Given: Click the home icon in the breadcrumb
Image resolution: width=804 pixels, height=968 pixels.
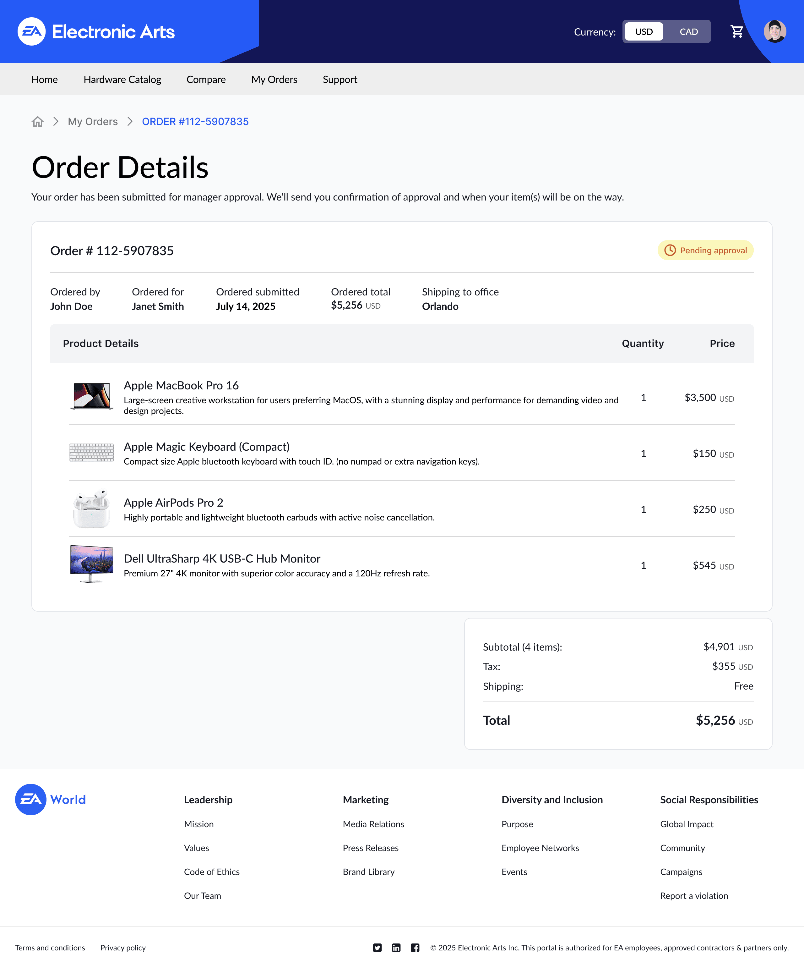Looking at the screenshot, I should pyautogui.click(x=38, y=121).
